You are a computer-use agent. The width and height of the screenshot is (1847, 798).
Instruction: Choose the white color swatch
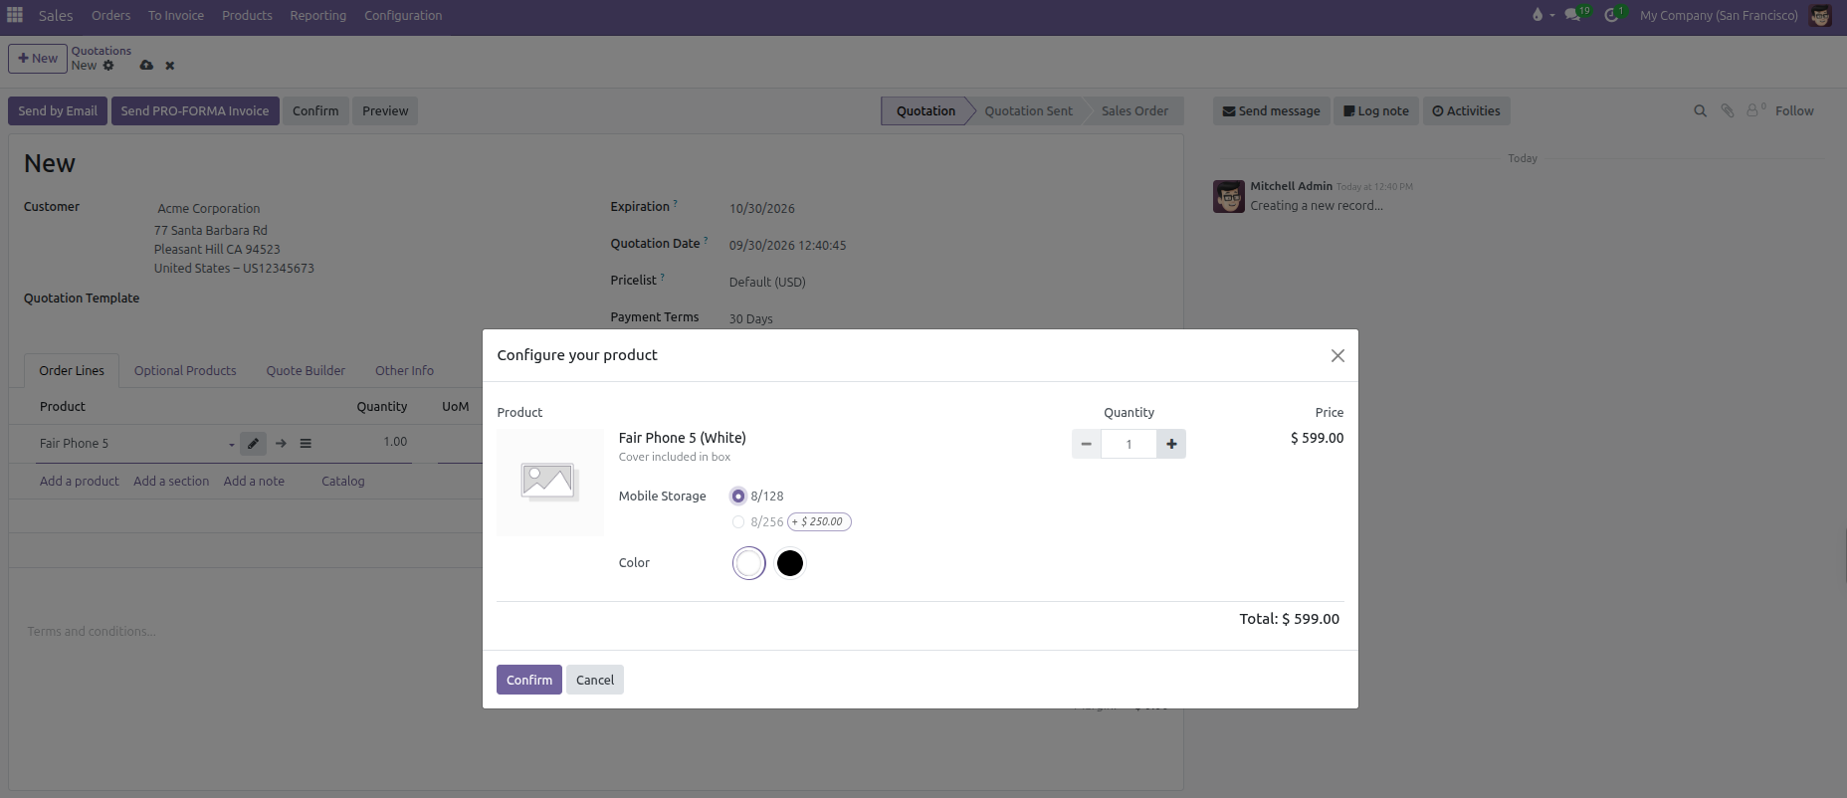[x=749, y=563]
